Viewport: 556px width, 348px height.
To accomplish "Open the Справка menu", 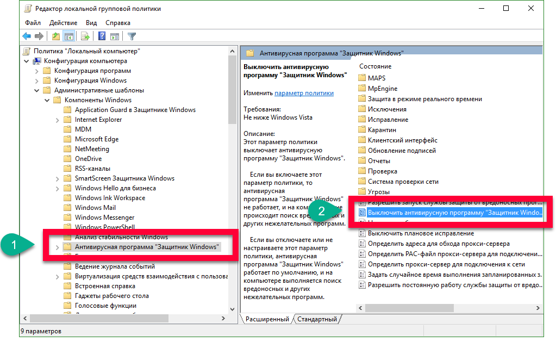I will (x=117, y=23).
